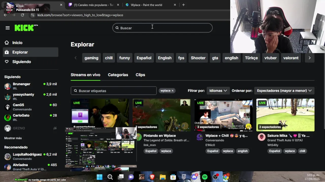Open CarloGato in the followed channels
This screenshot has height=182, width=325.
[30, 117]
